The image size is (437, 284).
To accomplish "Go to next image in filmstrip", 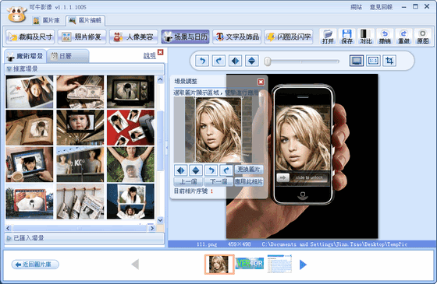I will (304, 265).
